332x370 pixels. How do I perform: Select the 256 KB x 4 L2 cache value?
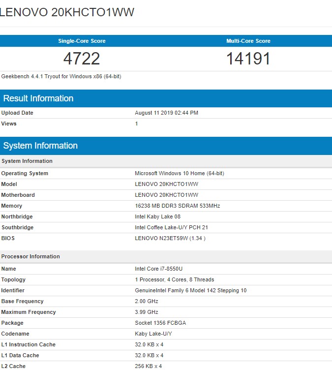(x=149, y=366)
